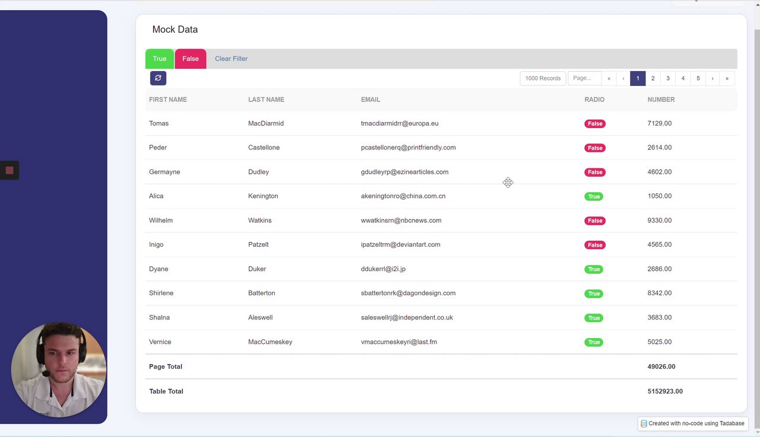Open email link tmacdiarmidrr@europa.eu
Viewport: 760px width, 437px height.
pos(400,123)
